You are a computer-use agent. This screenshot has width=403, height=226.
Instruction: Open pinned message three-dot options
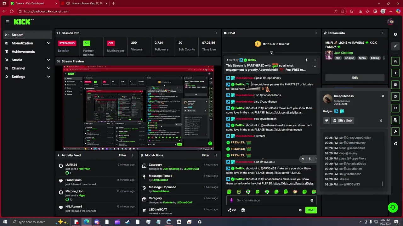(315, 60)
